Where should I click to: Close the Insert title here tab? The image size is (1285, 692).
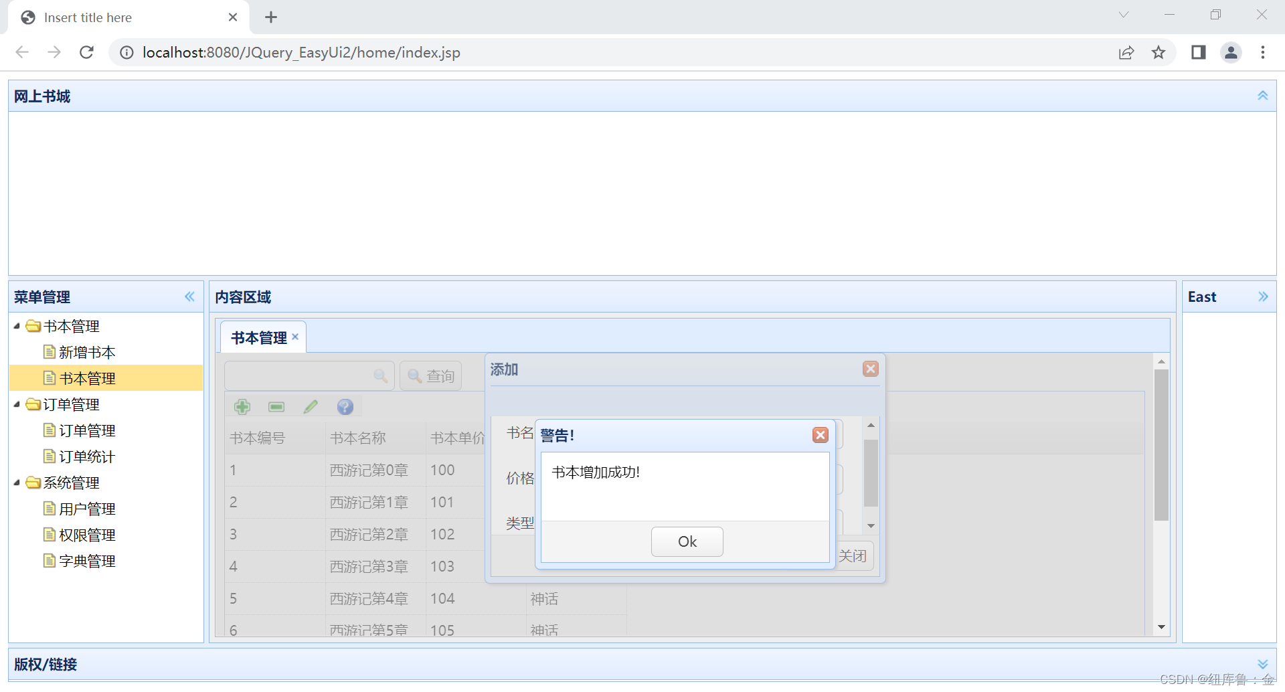(233, 17)
